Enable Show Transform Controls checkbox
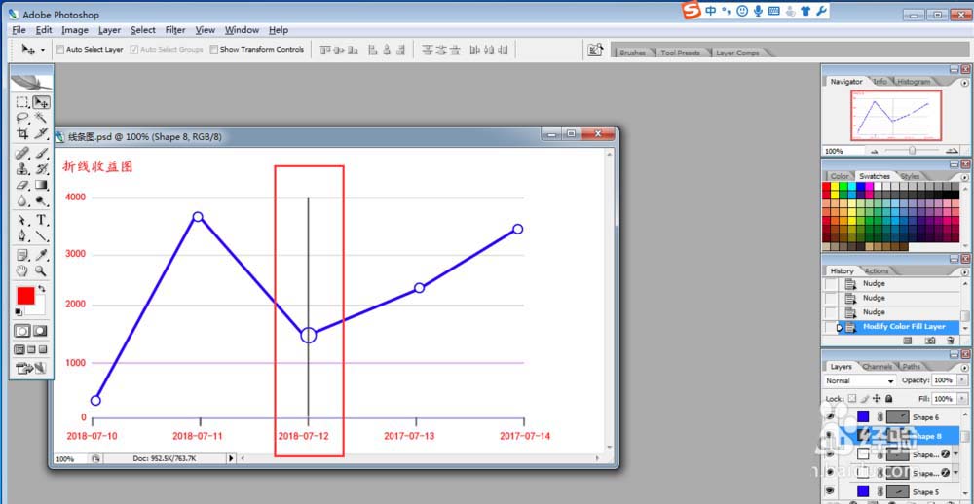 213,49
